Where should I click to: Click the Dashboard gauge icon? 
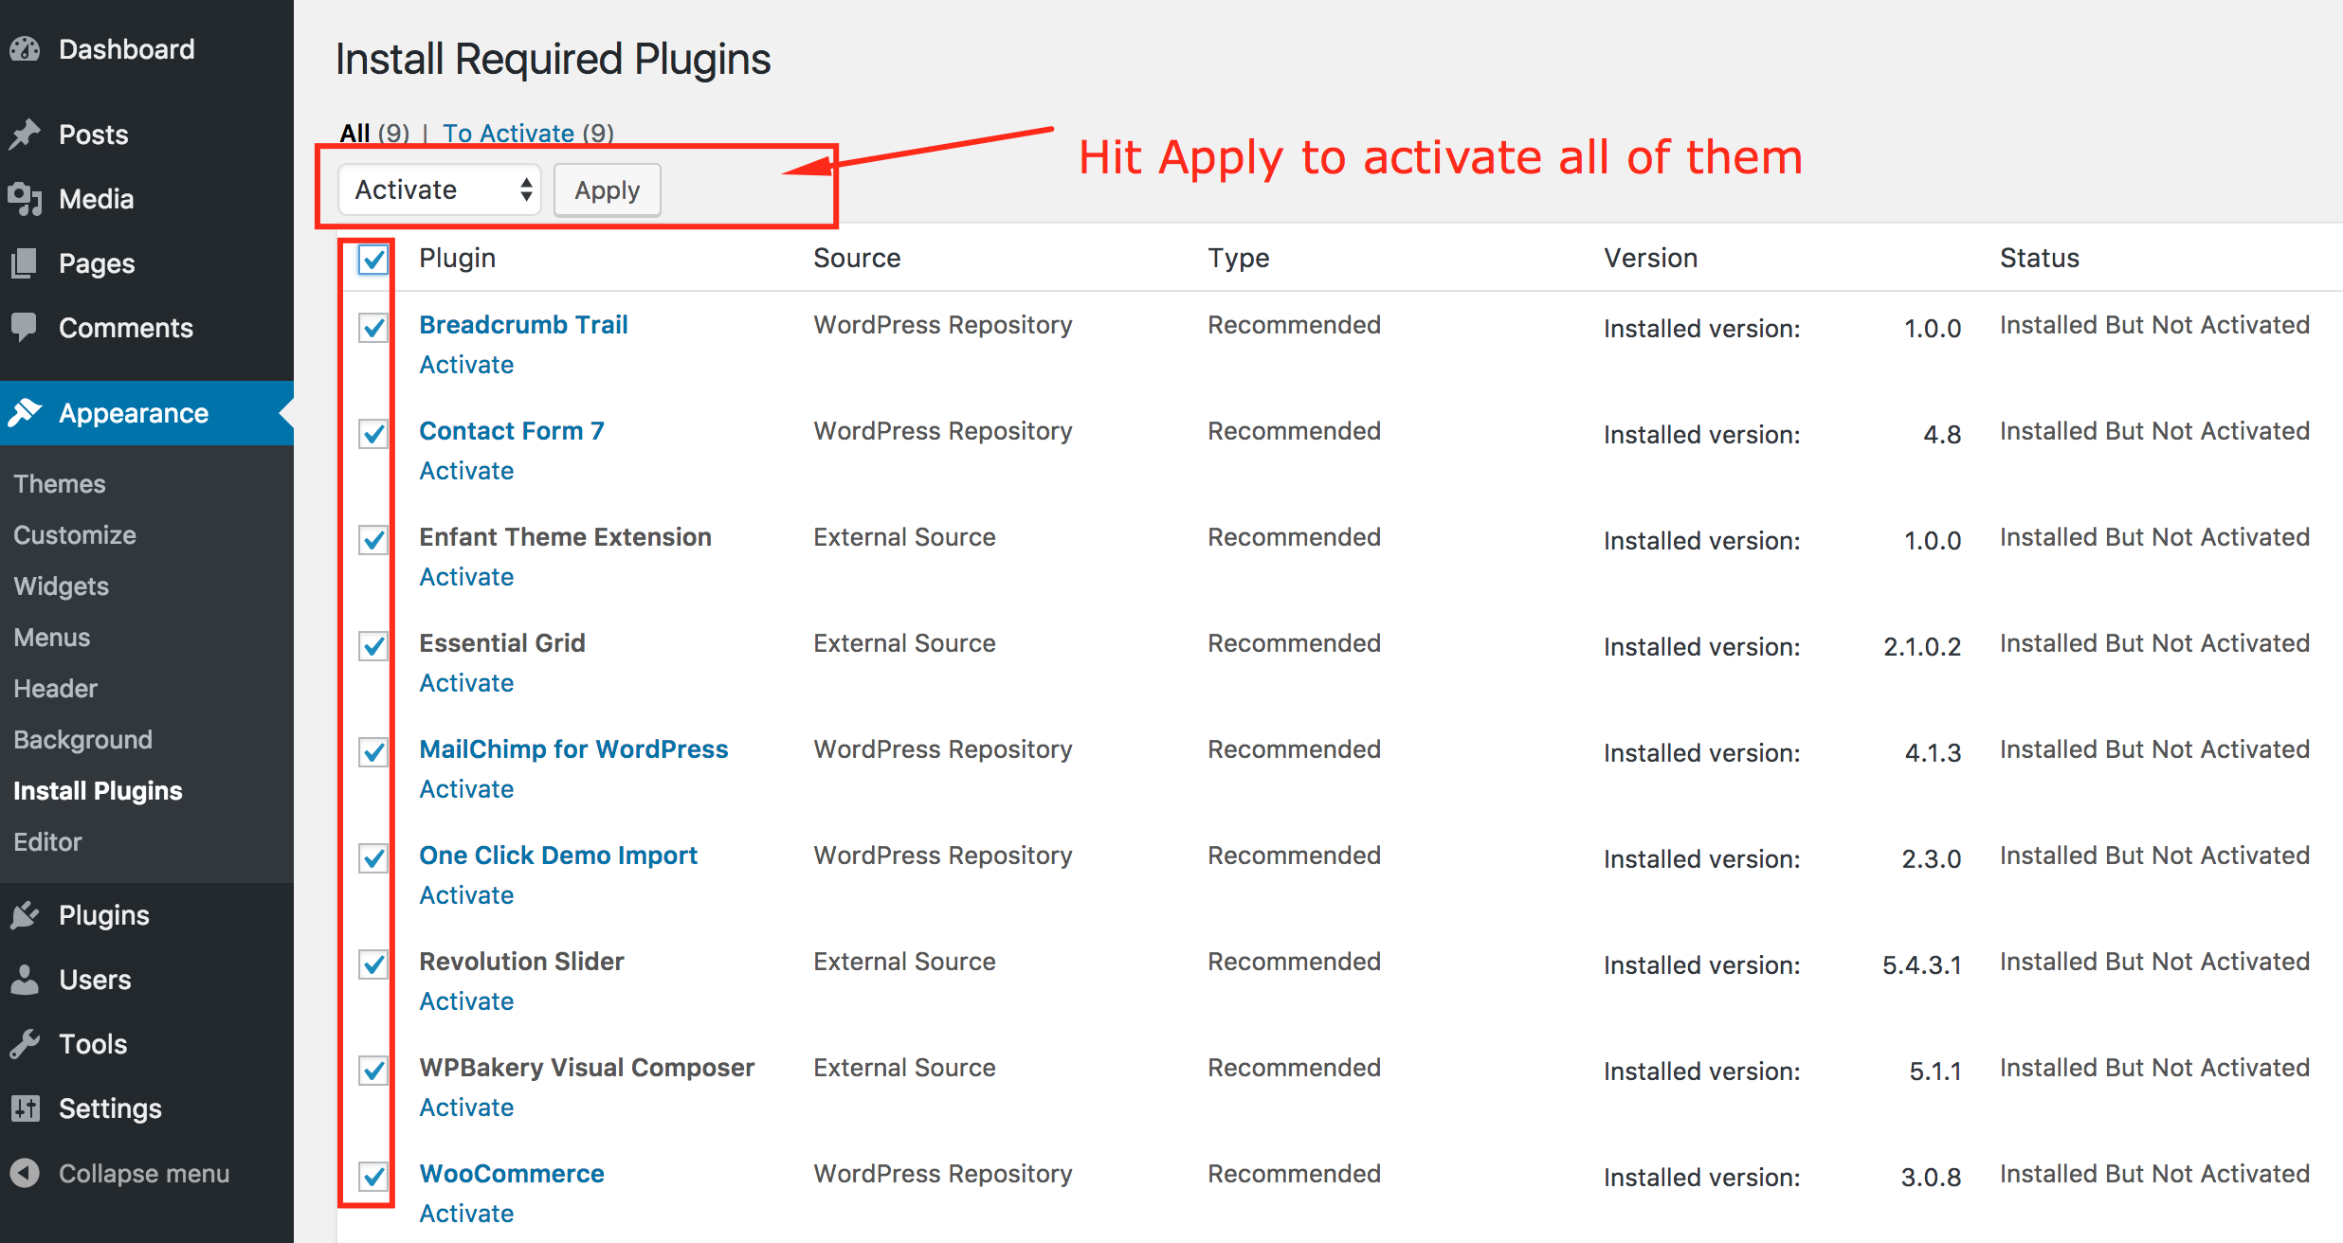point(26,49)
